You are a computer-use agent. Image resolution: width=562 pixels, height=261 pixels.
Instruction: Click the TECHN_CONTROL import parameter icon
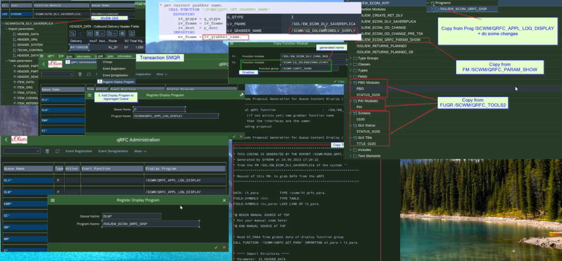pos(13,51)
